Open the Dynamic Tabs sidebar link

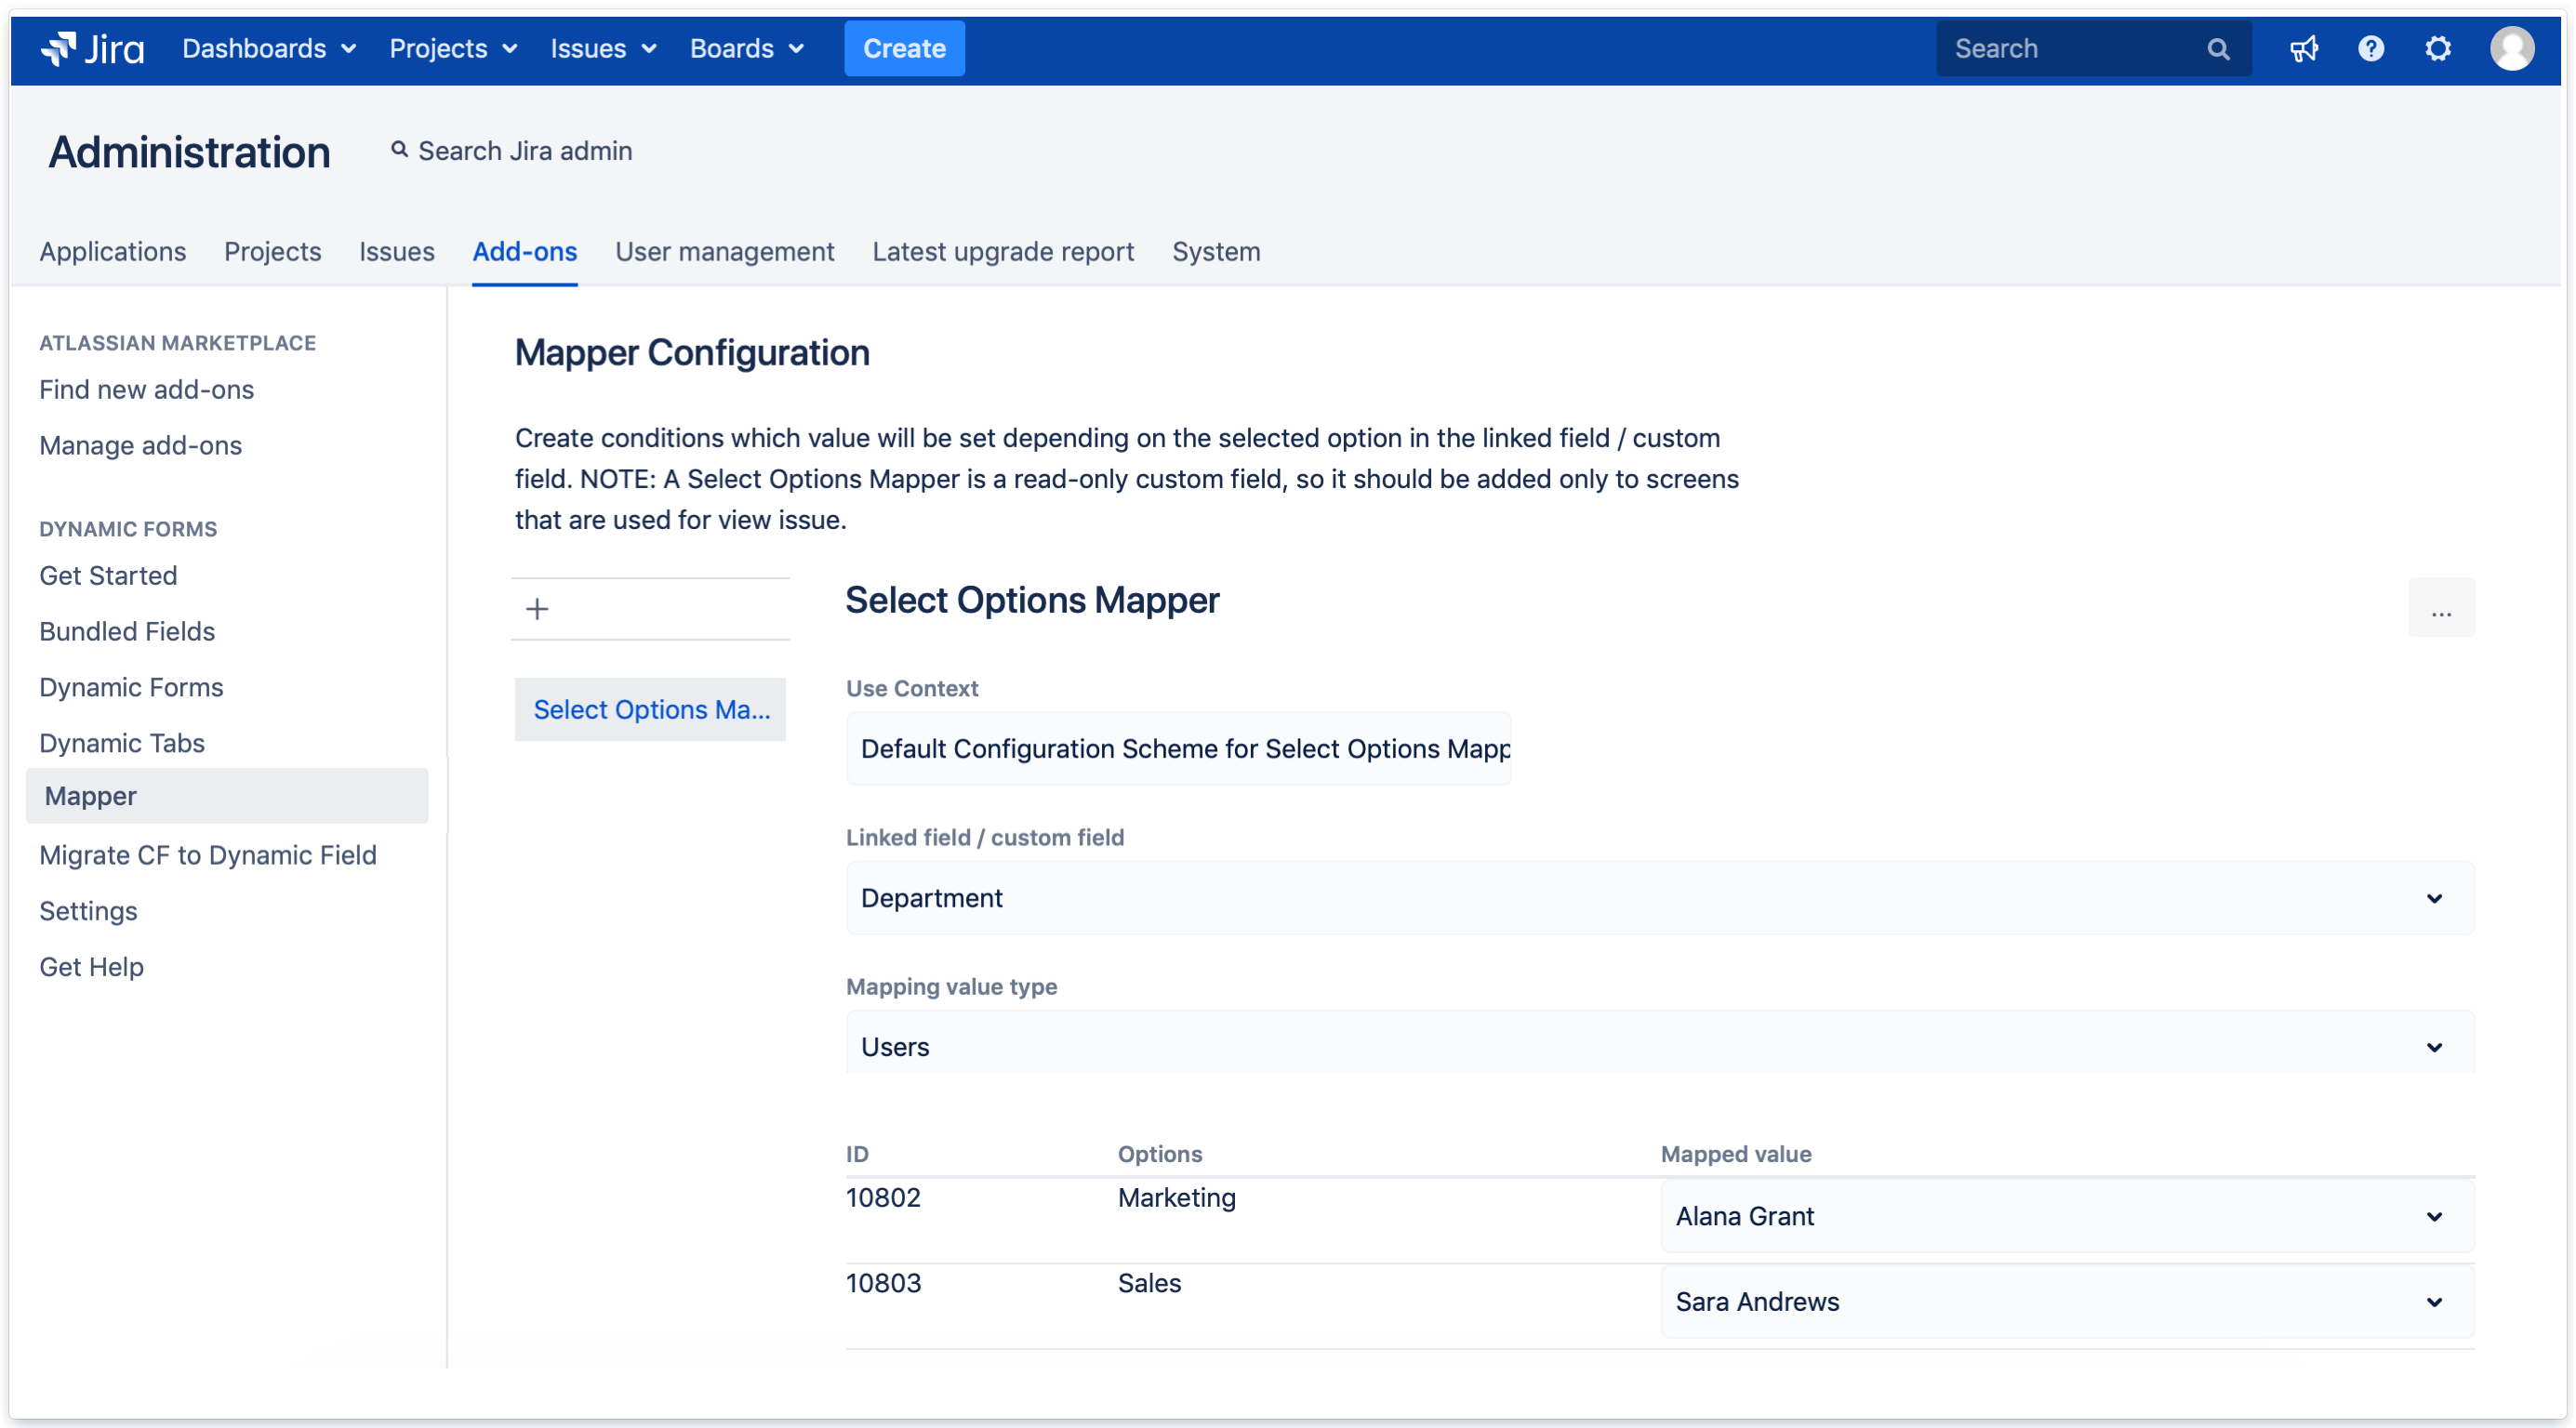coord(122,742)
